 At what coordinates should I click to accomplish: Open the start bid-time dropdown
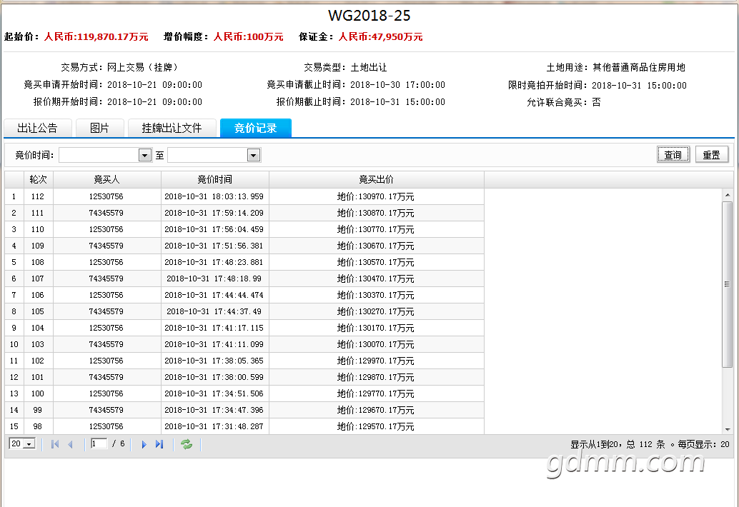144,155
